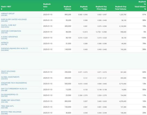The height and width of the screenshot is (115, 147).
Task: Select total volume 4,978,400 cell
Action: click(123, 101)
